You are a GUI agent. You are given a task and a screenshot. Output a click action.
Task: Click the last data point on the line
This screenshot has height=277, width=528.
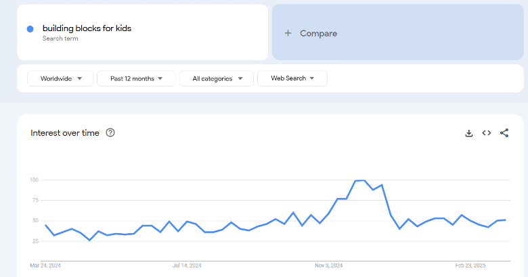(x=505, y=220)
